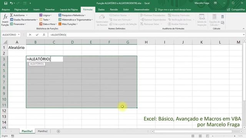Open Texto functions dropdown
Image resolution: width=246 pixels, height=138 pixels.
[45, 20]
